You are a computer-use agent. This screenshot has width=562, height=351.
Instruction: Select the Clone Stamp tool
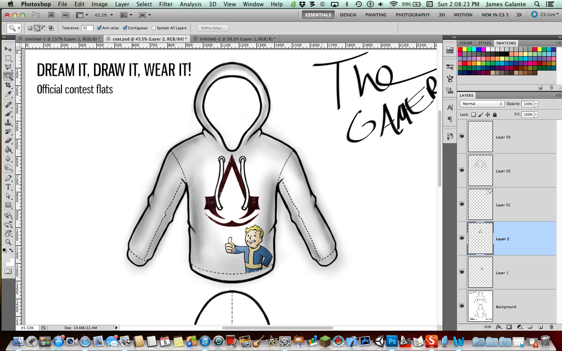8,122
